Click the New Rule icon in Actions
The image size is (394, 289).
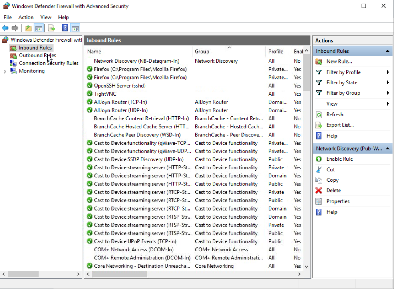tap(319, 61)
